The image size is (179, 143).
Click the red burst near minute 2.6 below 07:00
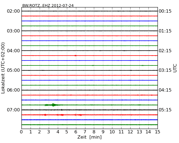click(45, 115)
